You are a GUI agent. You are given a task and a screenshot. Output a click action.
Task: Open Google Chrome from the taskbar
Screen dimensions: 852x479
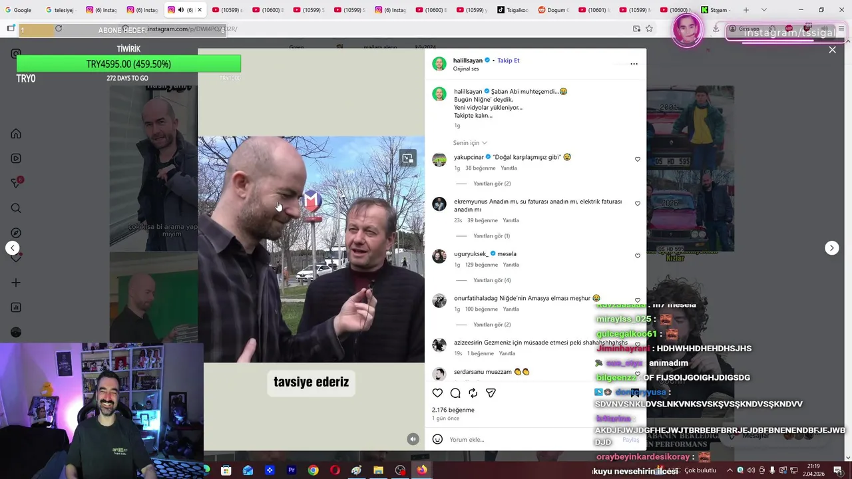pyautogui.click(x=313, y=470)
